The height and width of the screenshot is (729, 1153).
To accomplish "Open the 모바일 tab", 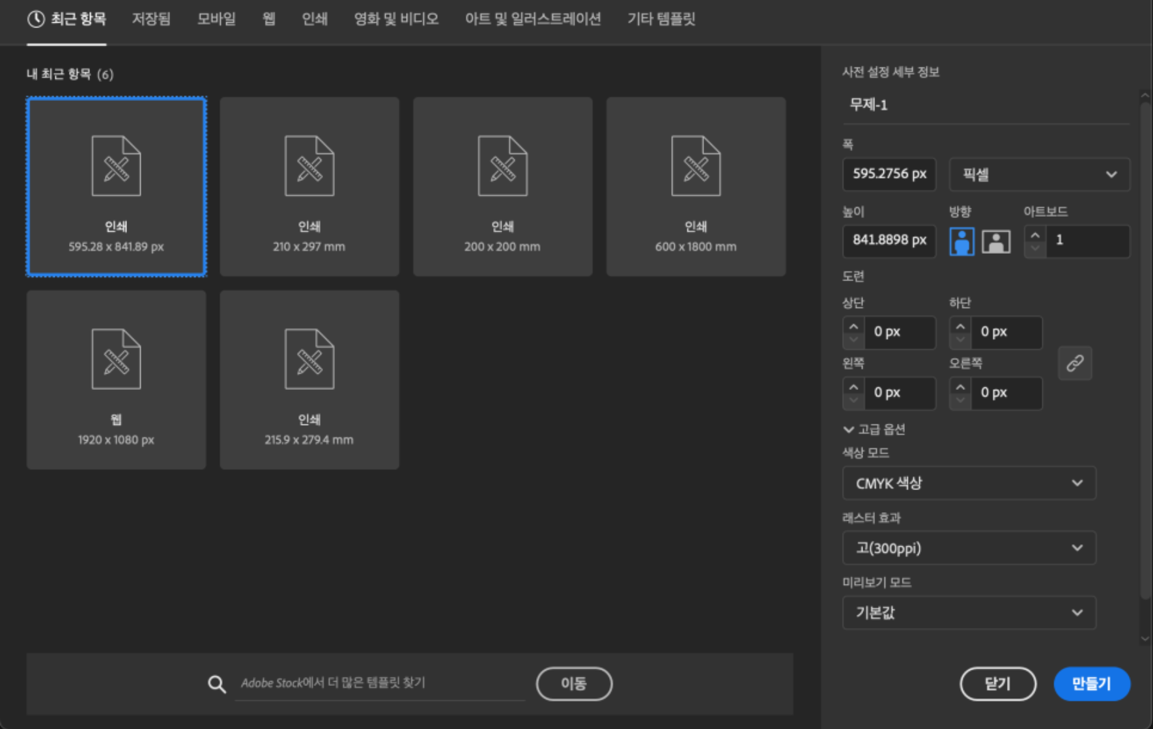I will point(216,19).
